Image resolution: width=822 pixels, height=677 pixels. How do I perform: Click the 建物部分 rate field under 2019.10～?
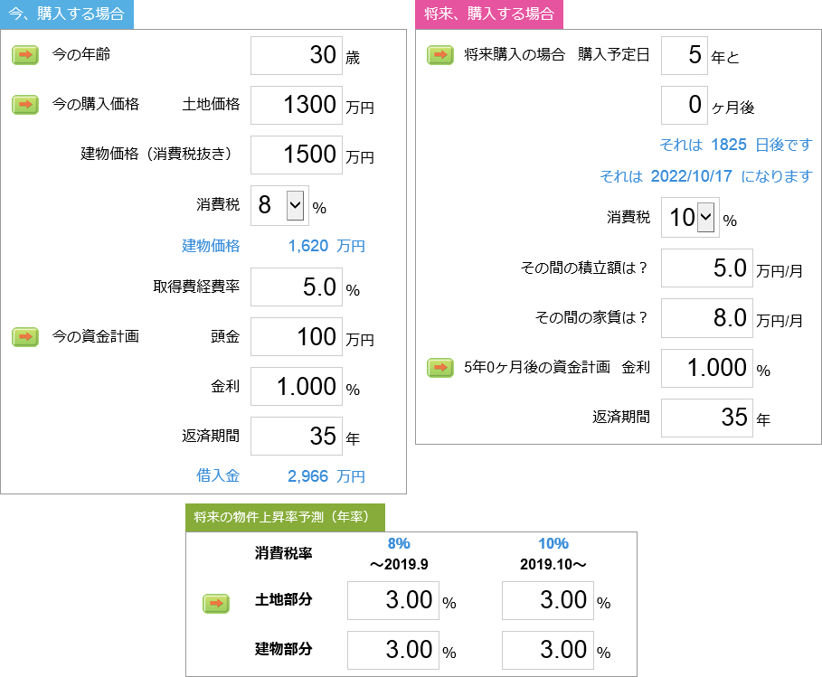coord(547,650)
